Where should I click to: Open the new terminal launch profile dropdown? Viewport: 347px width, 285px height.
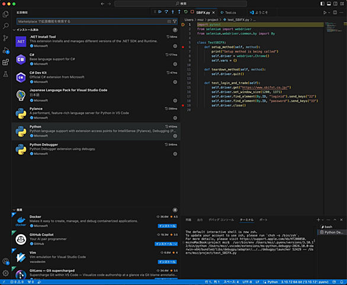pos(323,220)
